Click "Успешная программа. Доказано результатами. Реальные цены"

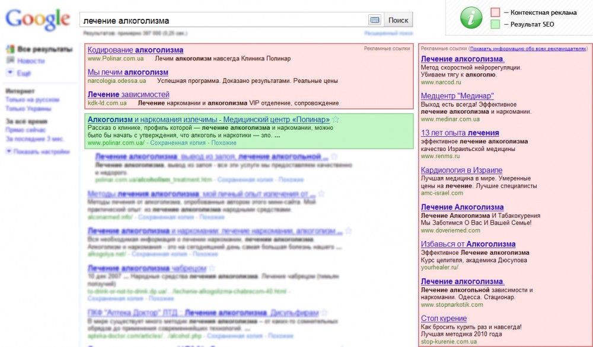pos(247,81)
